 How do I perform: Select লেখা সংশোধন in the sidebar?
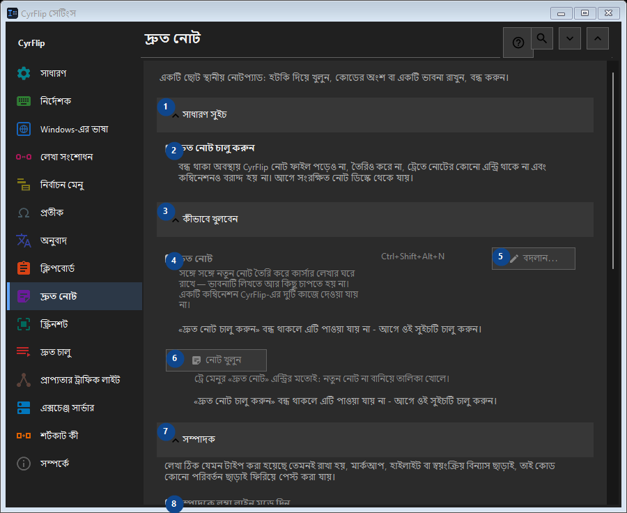point(75,157)
